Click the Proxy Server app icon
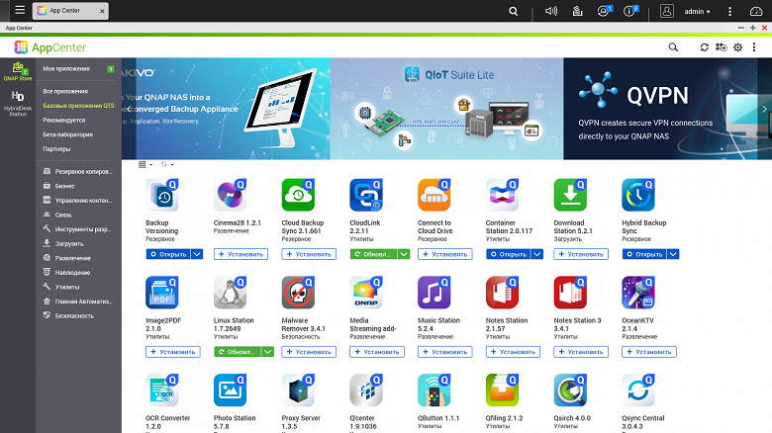The height and width of the screenshot is (433, 772). (x=298, y=390)
